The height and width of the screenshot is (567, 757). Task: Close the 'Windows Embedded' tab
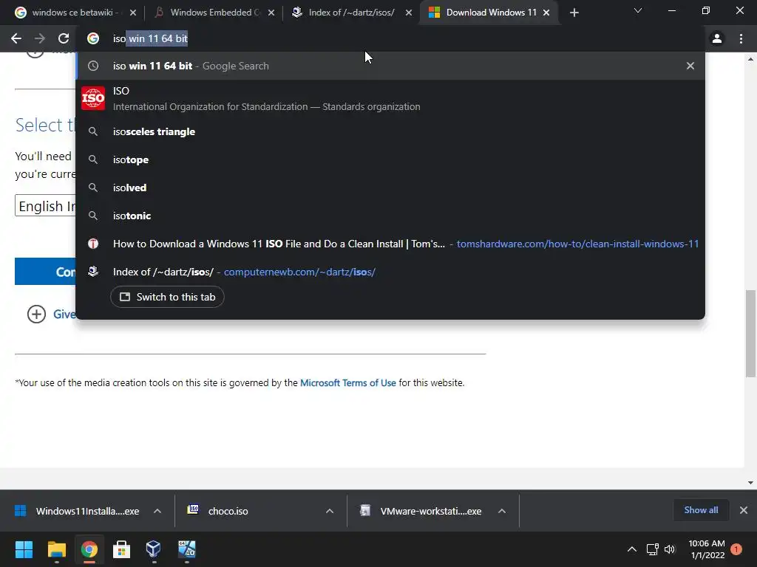tap(271, 13)
